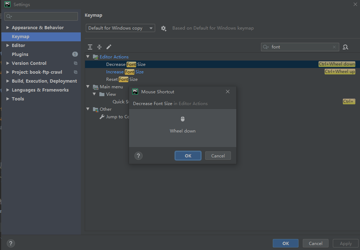The image size is (360, 250).
Task: Click Other folder icon in tree
Action: coord(95,109)
